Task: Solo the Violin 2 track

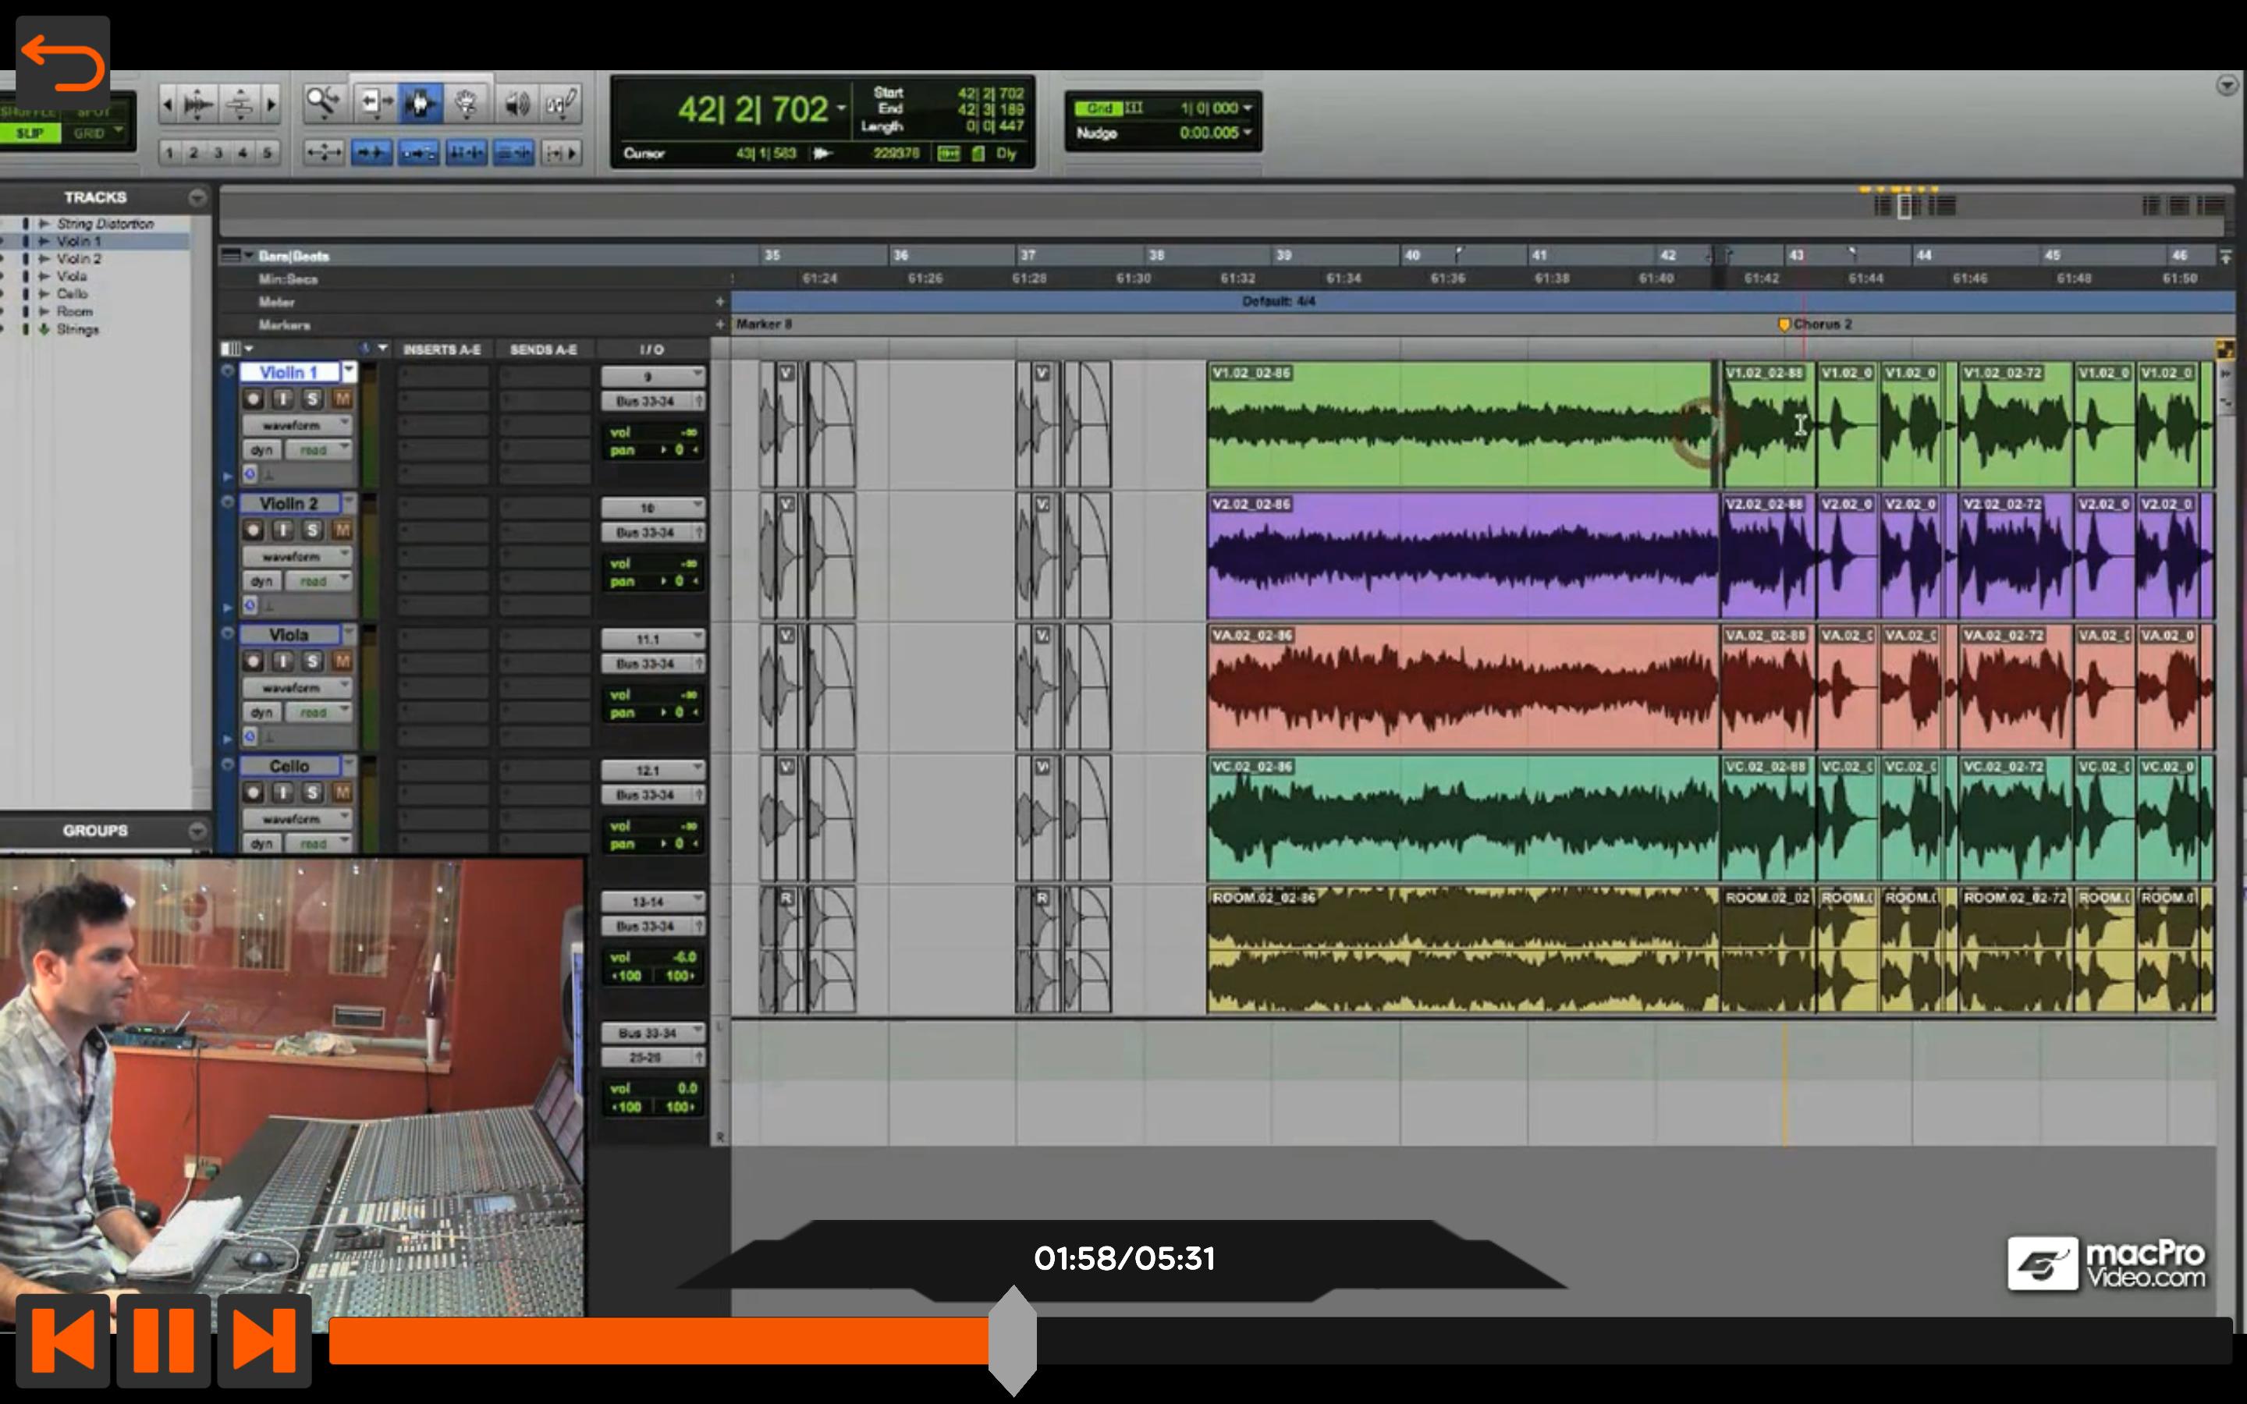Action: (x=312, y=530)
